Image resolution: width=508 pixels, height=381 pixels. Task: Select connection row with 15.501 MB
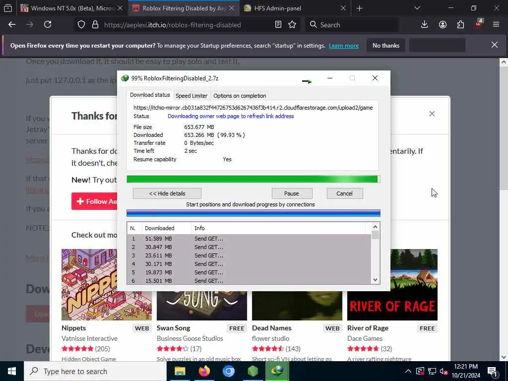tap(249, 281)
